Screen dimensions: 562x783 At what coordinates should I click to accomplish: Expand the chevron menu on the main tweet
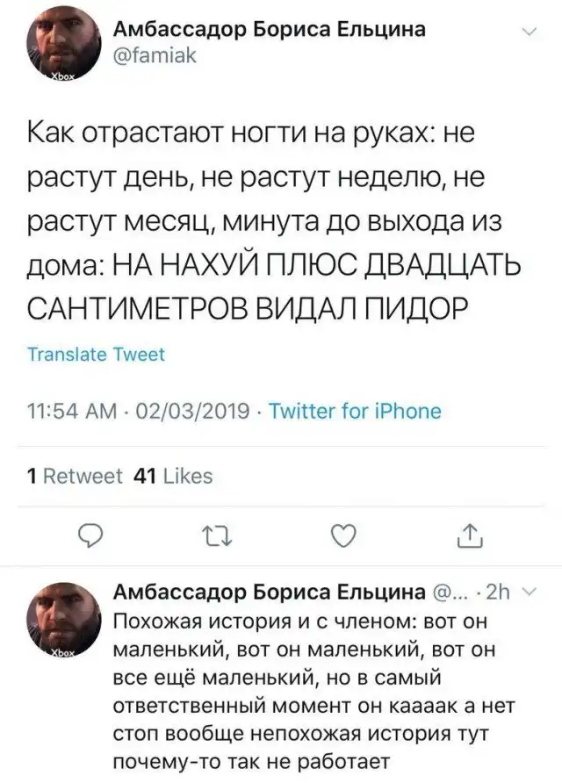(528, 33)
